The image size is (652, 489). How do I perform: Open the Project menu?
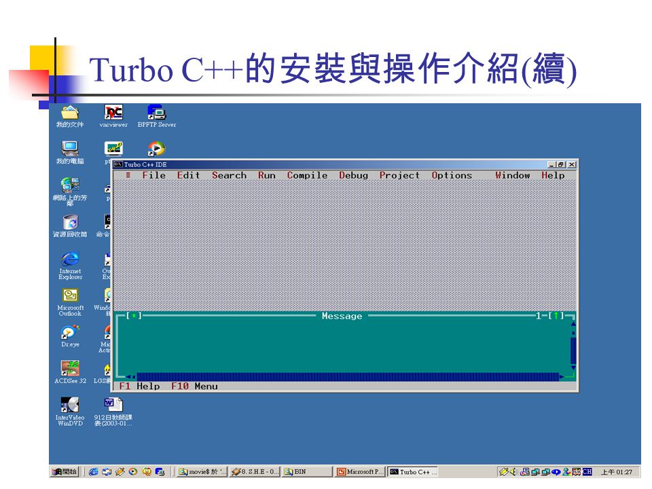coord(399,175)
